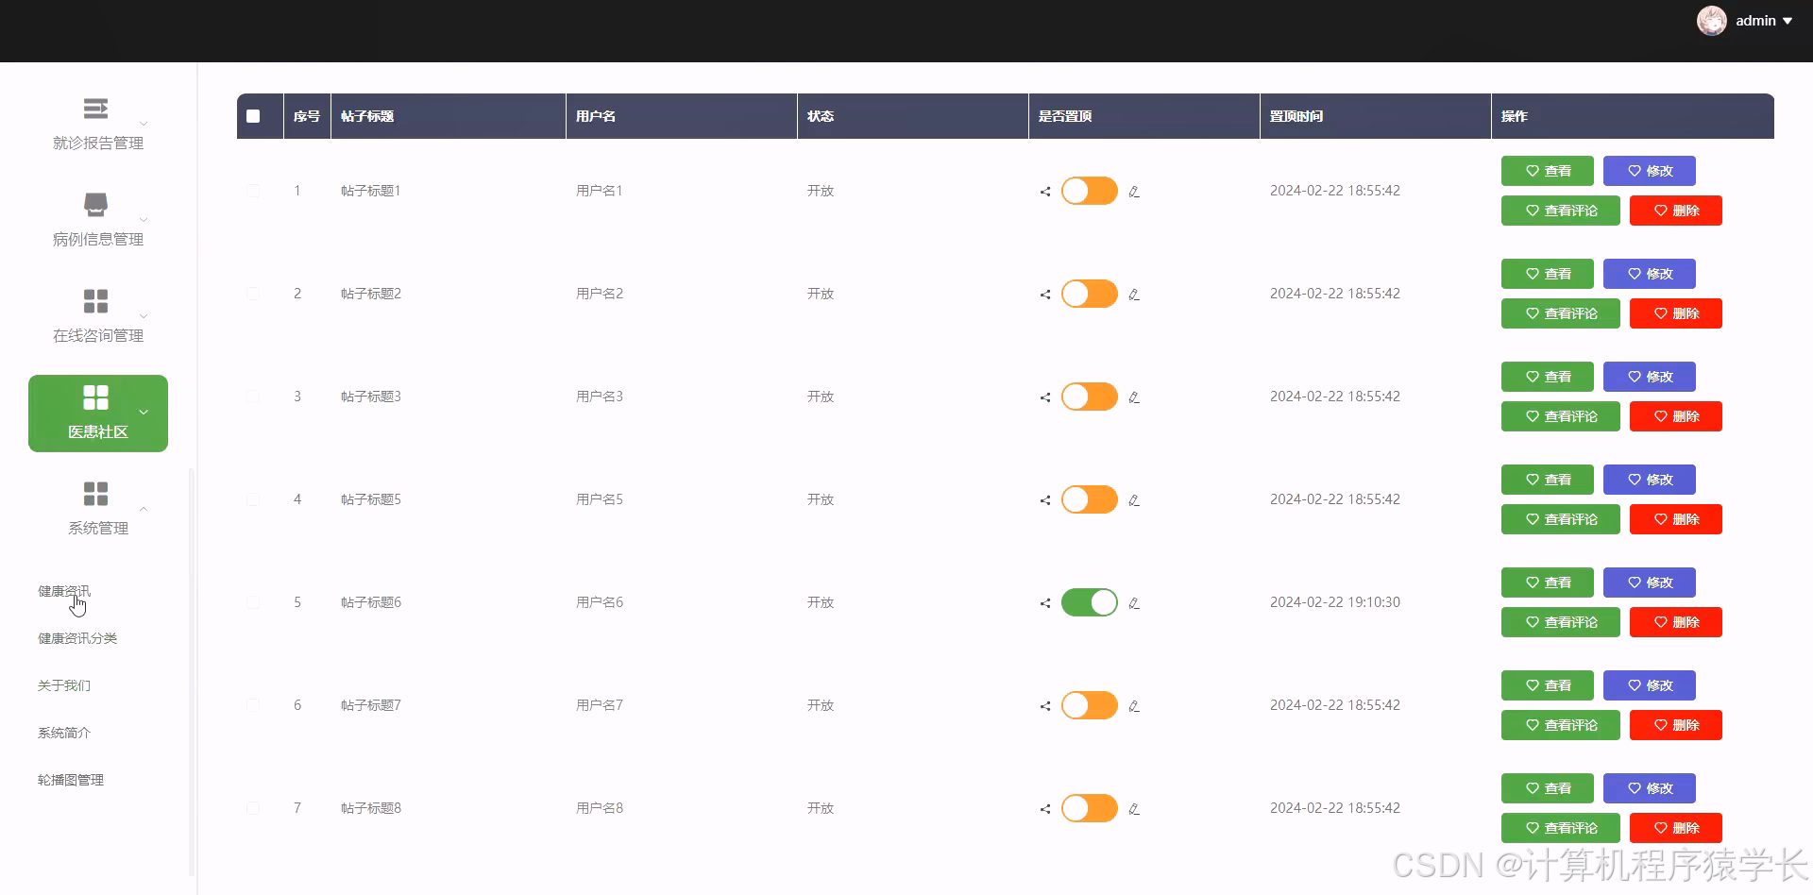Expand the 就诊报告管理 chevron
1813x895 pixels.
(x=144, y=124)
